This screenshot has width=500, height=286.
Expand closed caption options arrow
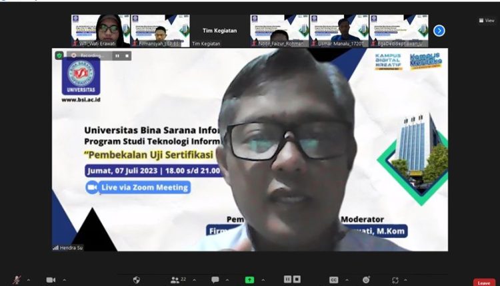[347, 280]
